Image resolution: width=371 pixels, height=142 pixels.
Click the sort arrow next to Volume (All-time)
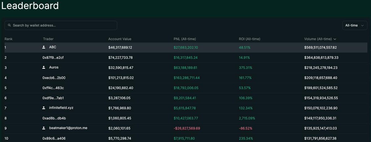pos(335,39)
